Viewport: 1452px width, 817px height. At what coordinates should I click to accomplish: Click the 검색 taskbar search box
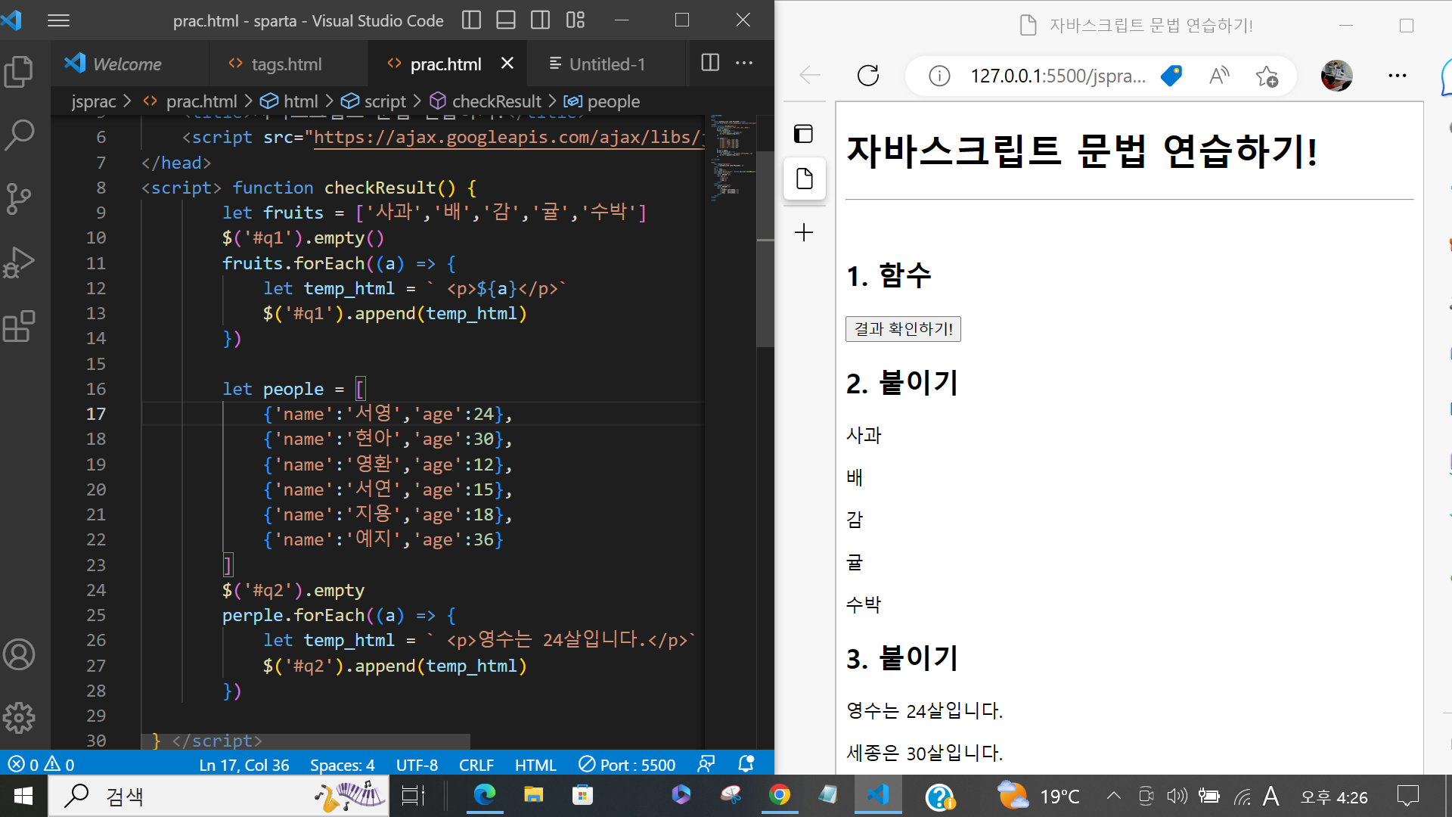[x=219, y=796]
